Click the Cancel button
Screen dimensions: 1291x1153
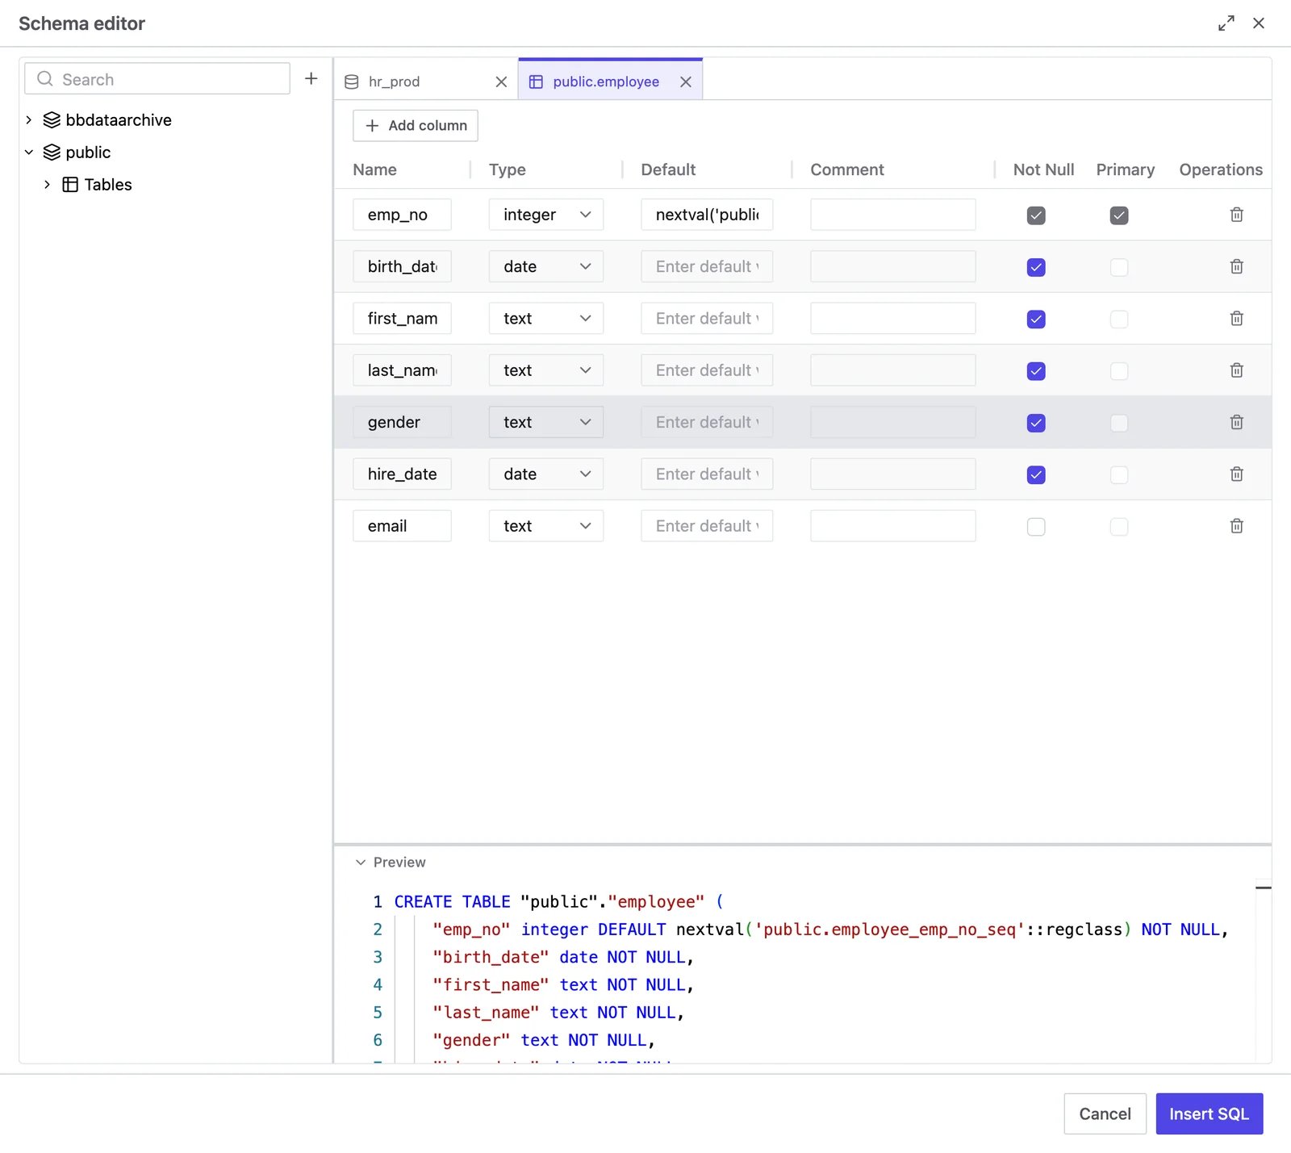(1105, 1114)
